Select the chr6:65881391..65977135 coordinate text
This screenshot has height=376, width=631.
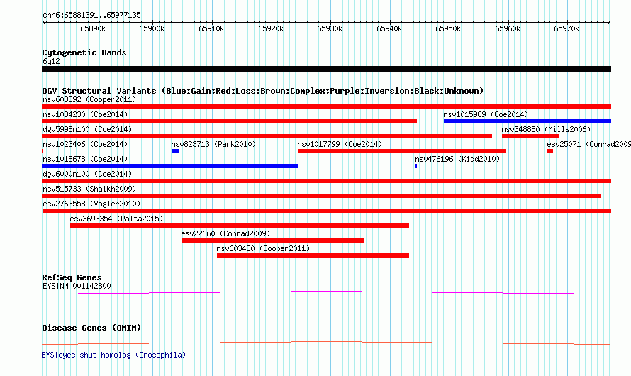tap(91, 16)
